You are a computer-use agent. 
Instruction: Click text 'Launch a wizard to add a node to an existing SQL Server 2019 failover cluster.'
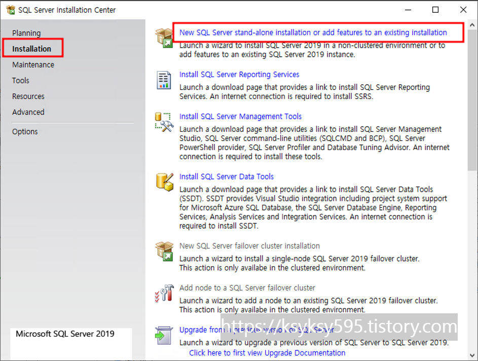(x=309, y=301)
